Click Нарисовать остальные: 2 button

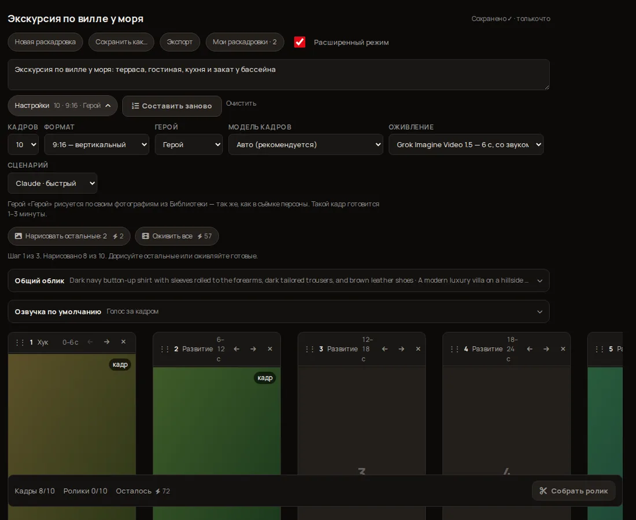(x=69, y=236)
